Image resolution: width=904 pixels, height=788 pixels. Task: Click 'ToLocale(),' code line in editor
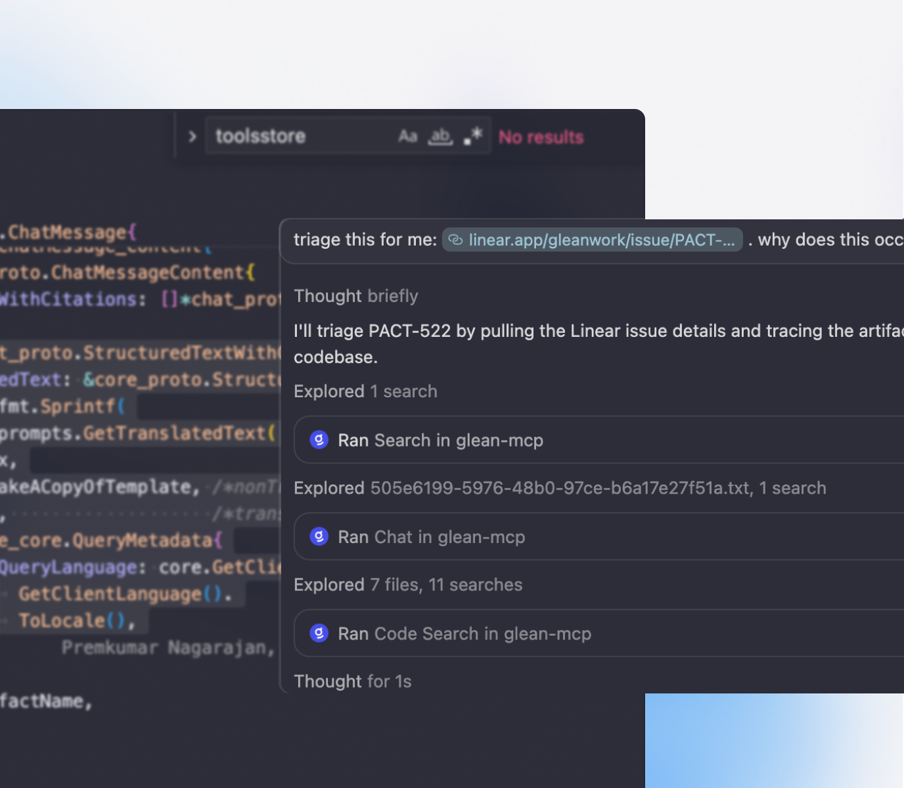[77, 621]
